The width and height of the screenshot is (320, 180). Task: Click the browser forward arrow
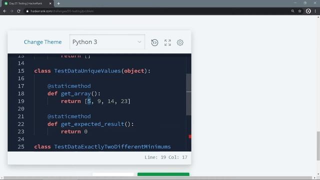[11, 11]
